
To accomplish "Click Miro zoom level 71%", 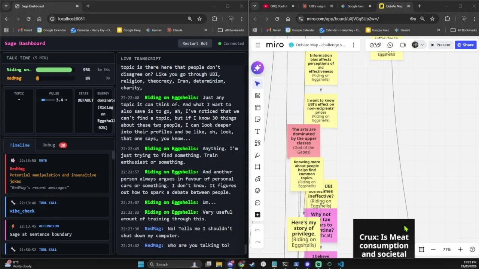I will [446, 250].
